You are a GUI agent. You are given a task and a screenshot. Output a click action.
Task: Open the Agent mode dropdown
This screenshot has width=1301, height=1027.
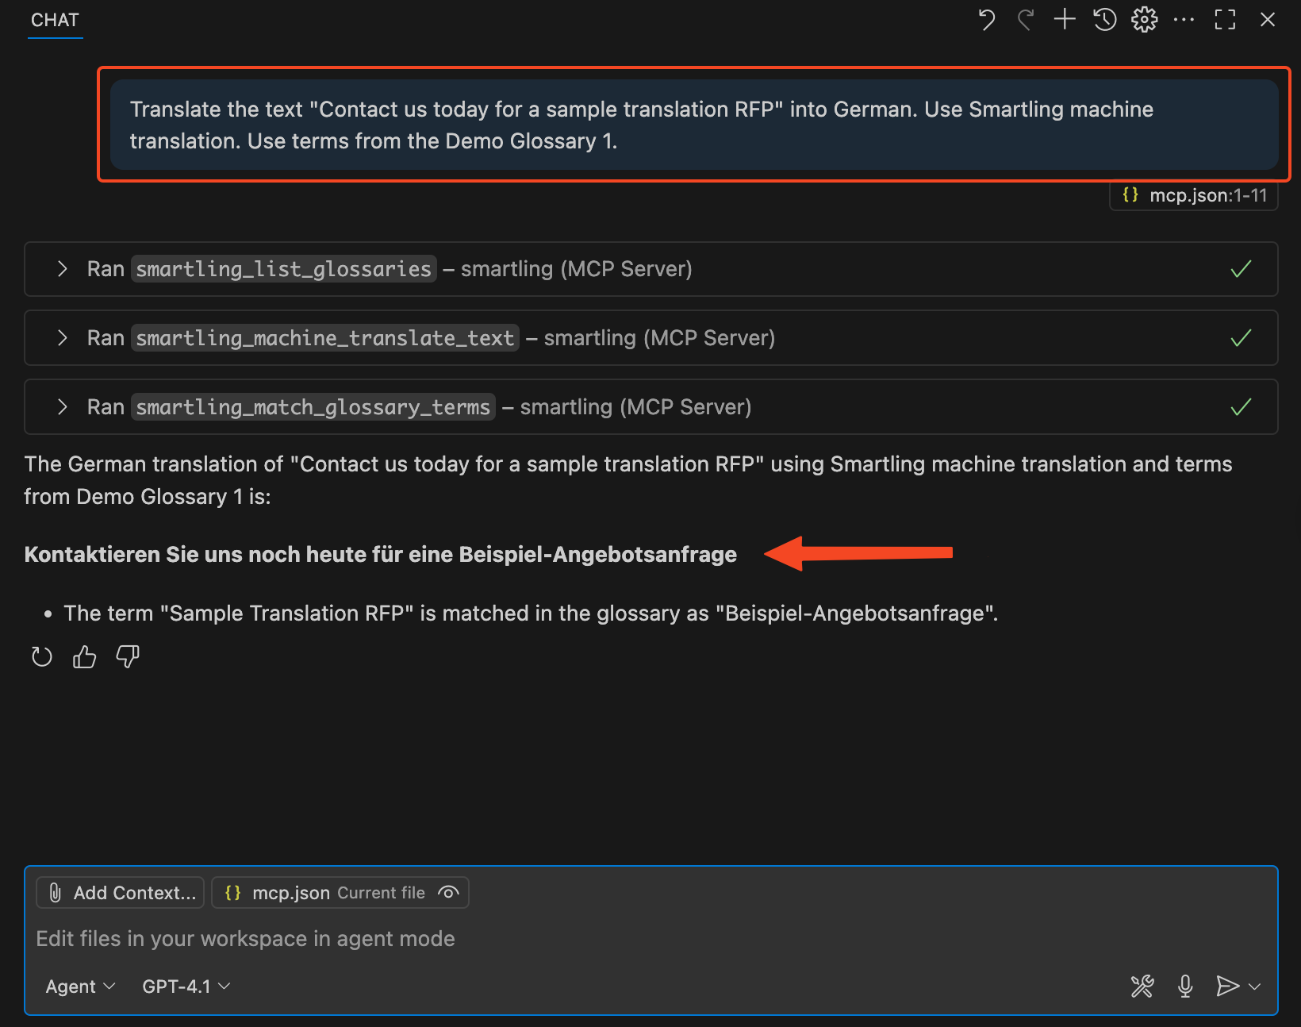point(79,986)
